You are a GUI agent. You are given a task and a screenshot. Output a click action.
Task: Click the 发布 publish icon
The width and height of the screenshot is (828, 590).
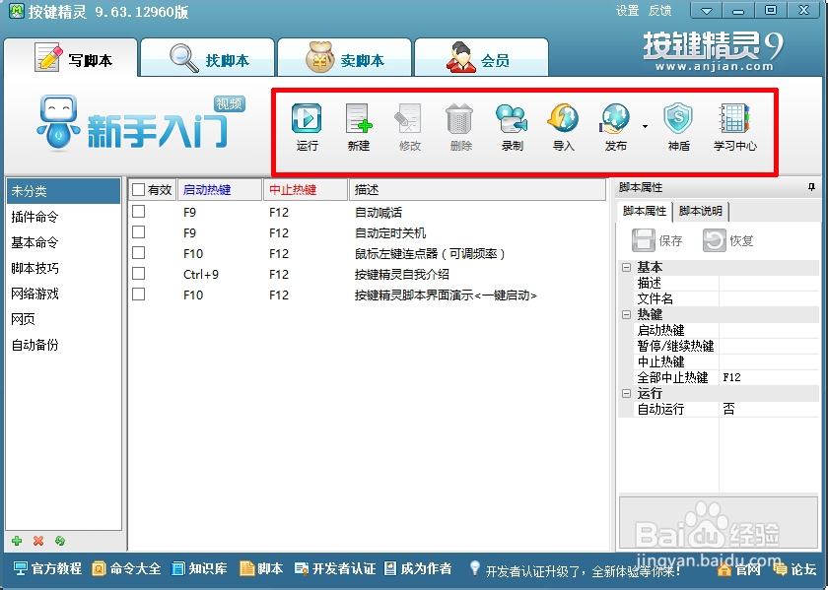coord(615,118)
